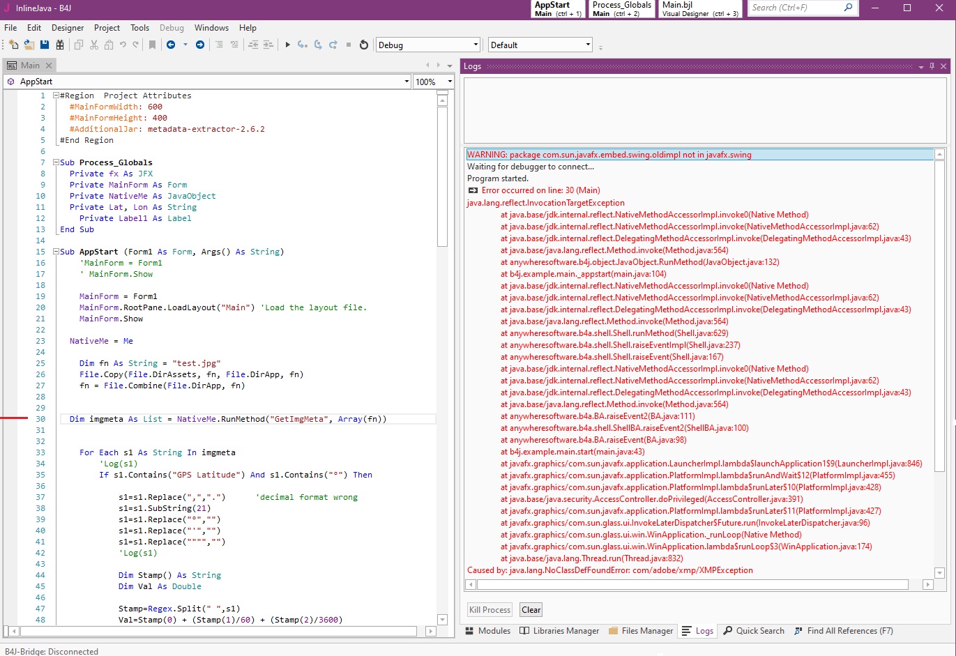The image size is (956, 656).
Task: Click the Open project folder icon
Action: (29, 45)
